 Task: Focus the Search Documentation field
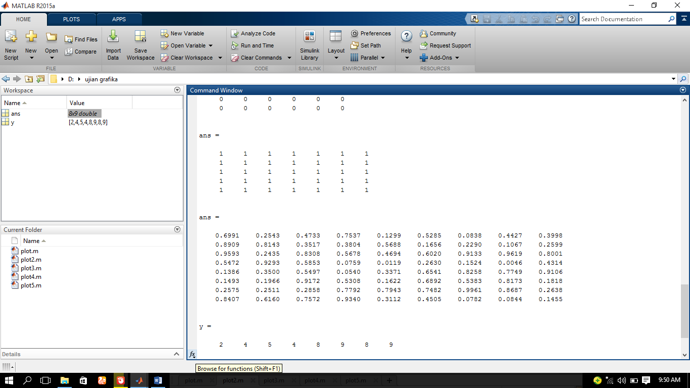point(623,19)
